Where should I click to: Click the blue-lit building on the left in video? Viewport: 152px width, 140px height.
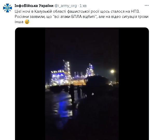58,78
